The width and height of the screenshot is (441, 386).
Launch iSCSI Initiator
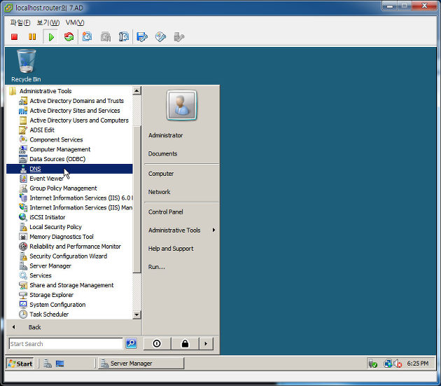[x=69, y=217]
